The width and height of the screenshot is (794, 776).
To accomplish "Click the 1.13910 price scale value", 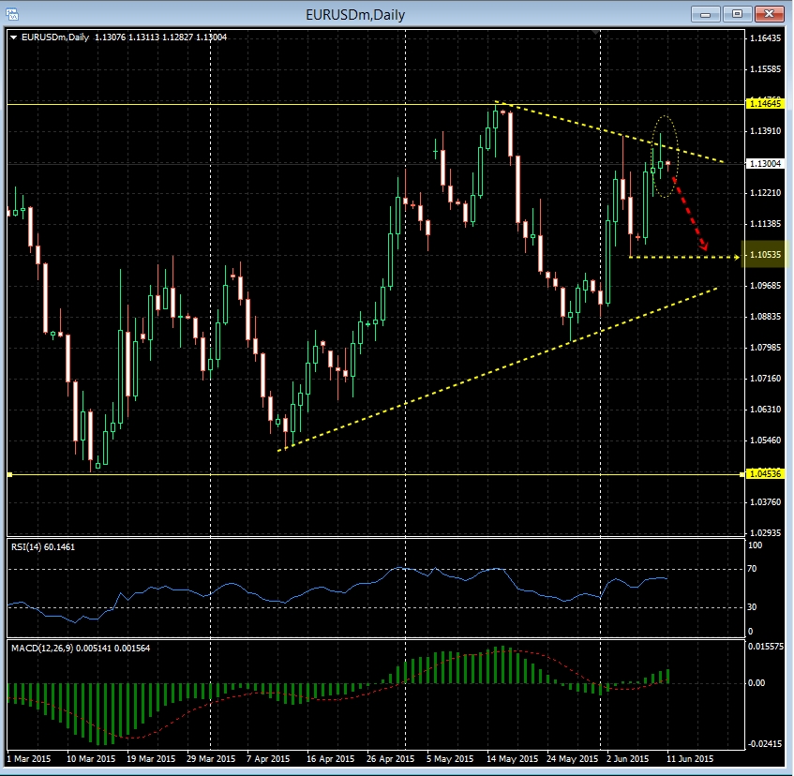I will pyautogui.click(x=766, y=131).
